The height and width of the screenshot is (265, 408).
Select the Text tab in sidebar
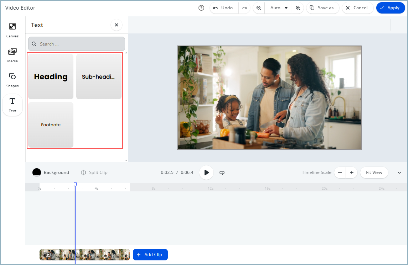click(12, 105)
